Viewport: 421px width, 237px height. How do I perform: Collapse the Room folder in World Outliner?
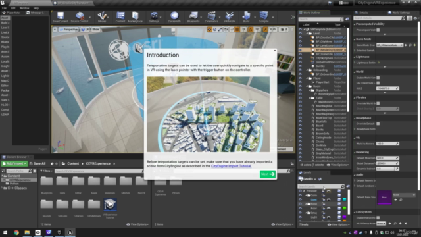[x=307, y=86]
